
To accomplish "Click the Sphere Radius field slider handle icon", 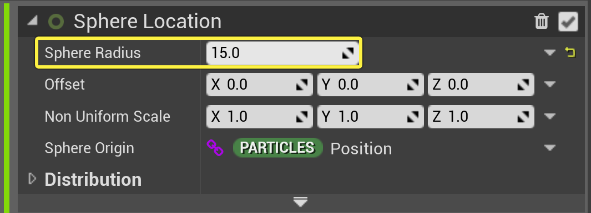I will click(348, 53).
